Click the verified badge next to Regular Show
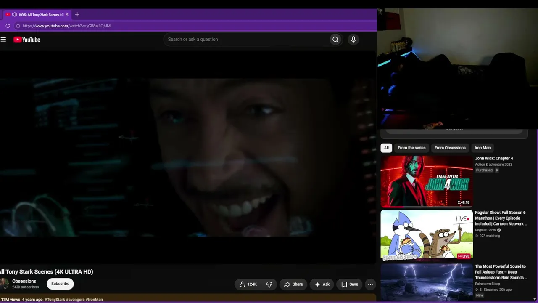 (x=499, y=230)
